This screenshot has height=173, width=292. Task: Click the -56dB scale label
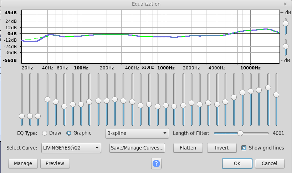pos(10,60)
